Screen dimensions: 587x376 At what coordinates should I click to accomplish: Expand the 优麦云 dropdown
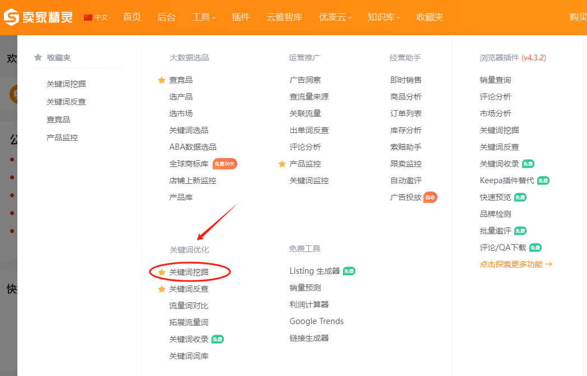pyautogui.click(x=335, y=17)
